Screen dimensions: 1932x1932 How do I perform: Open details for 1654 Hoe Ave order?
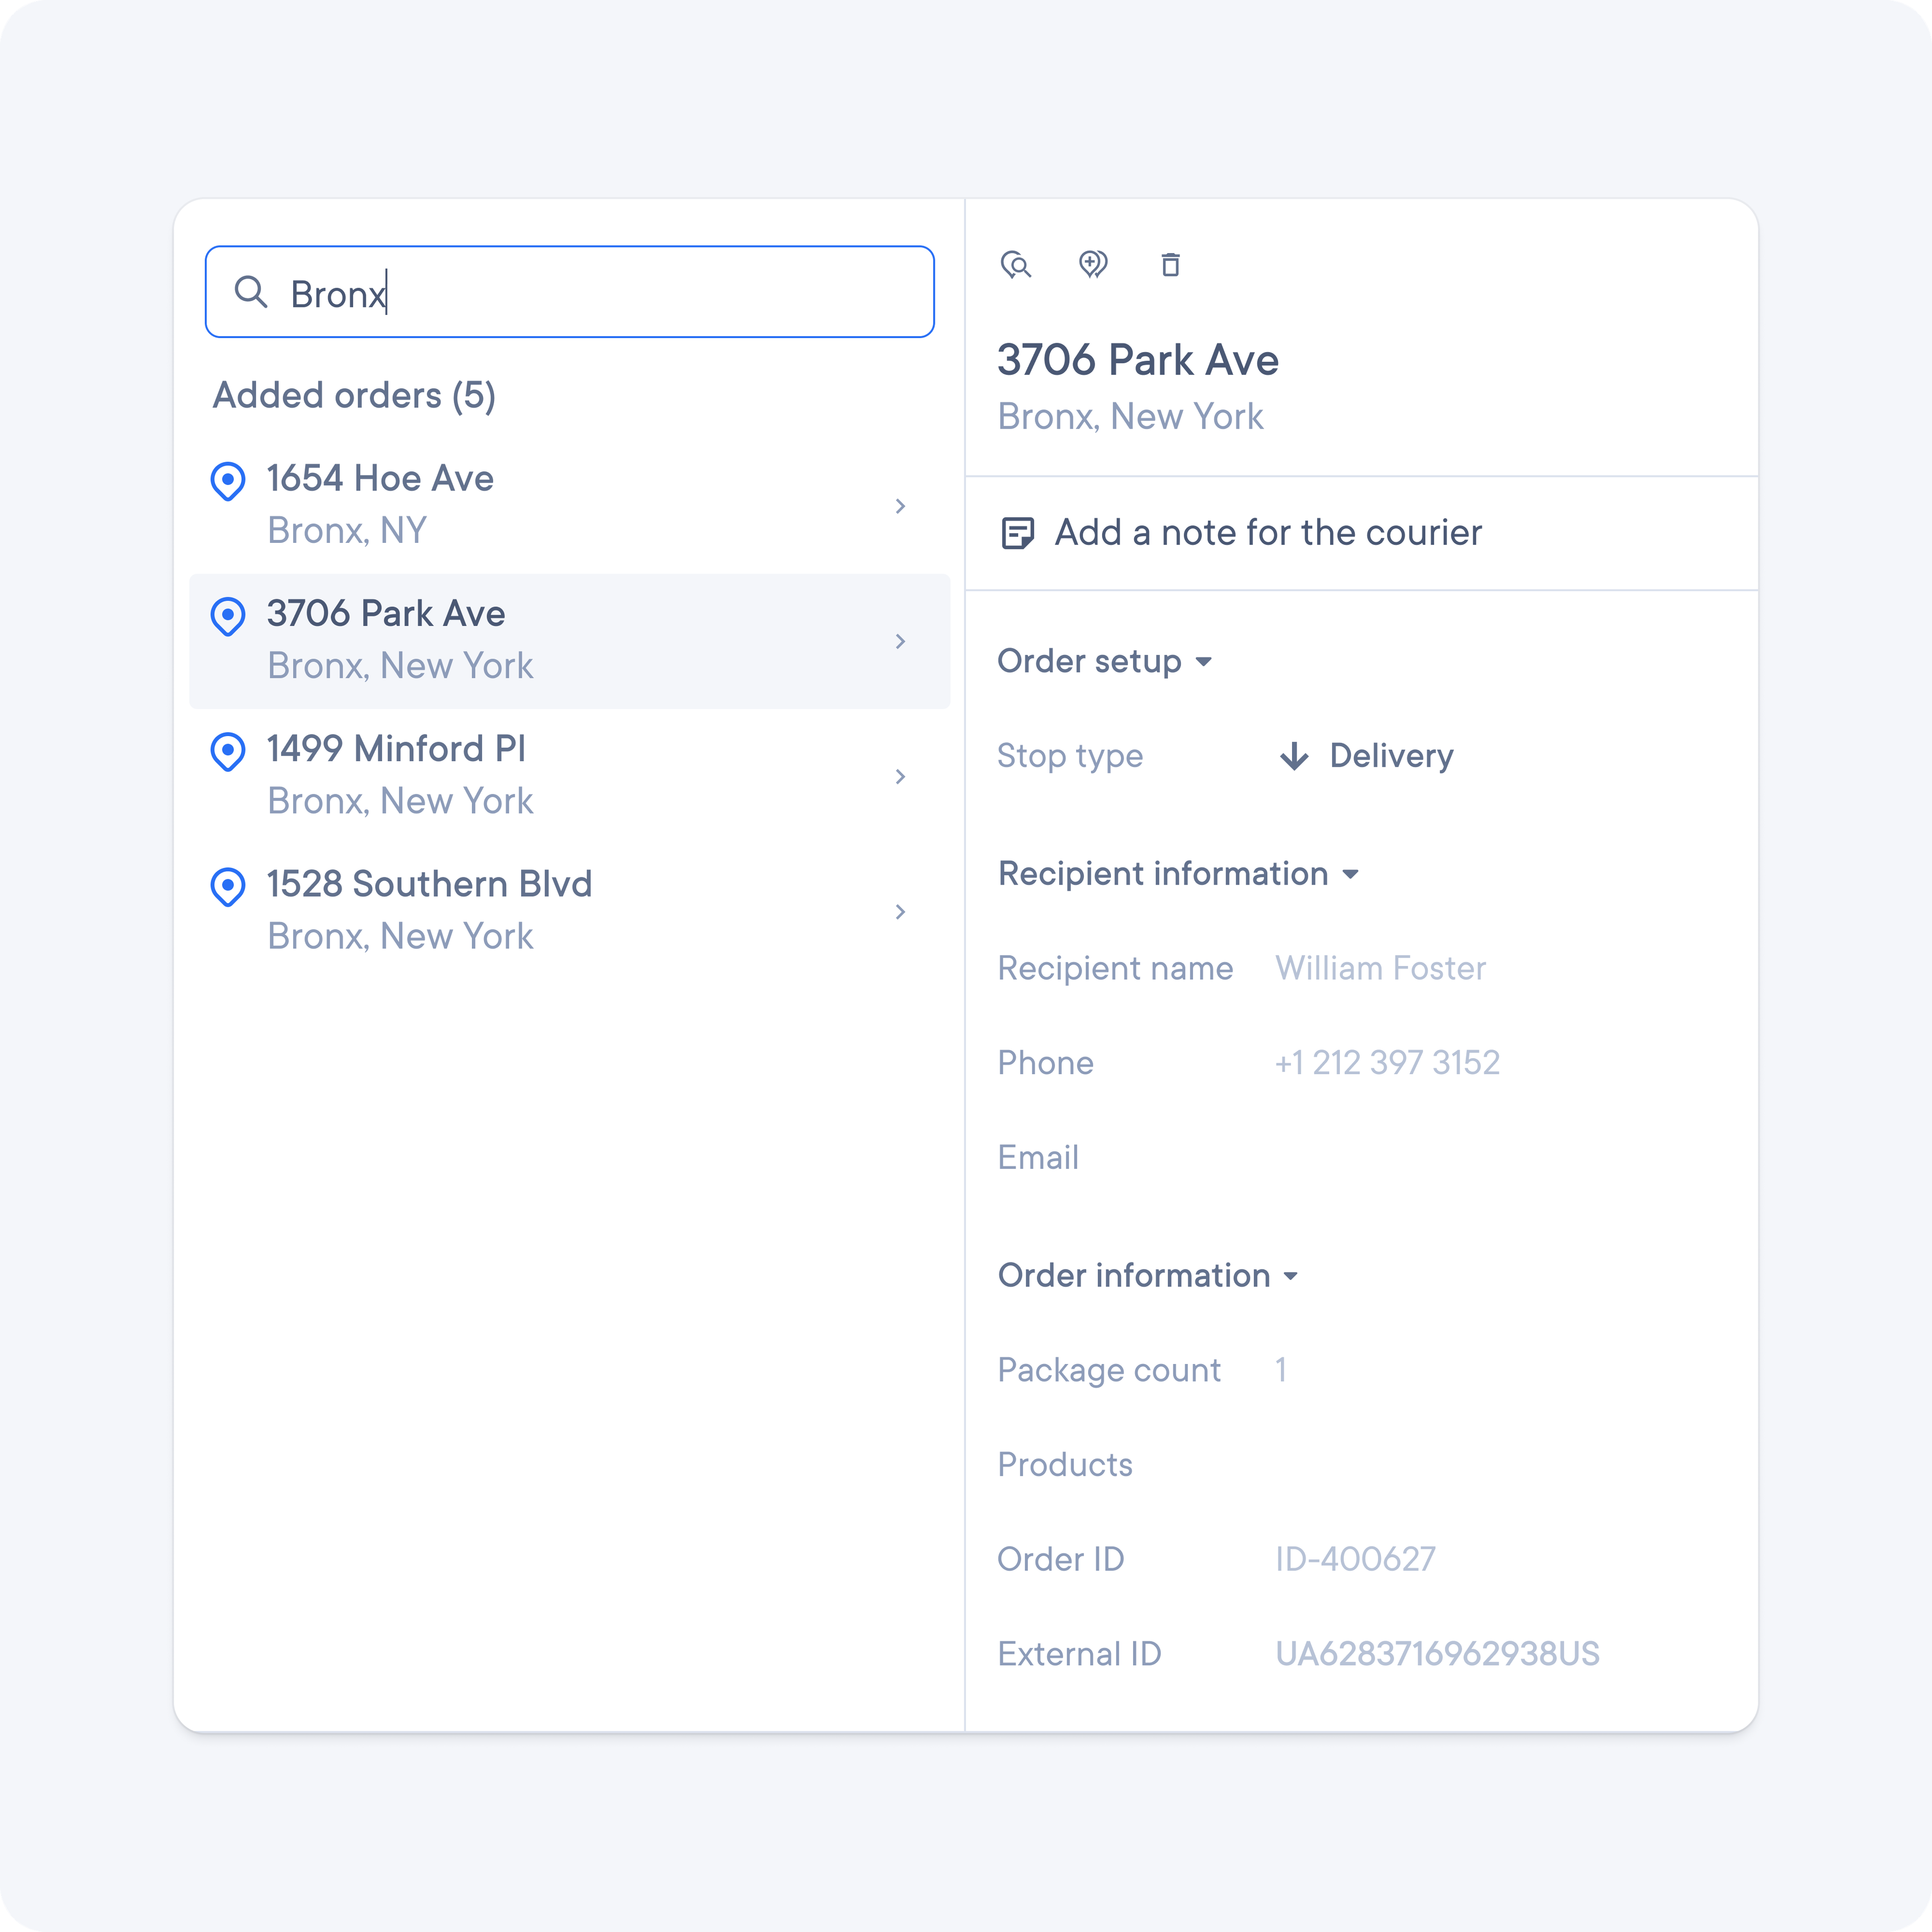pyautogui.click(x=900, y=506)
